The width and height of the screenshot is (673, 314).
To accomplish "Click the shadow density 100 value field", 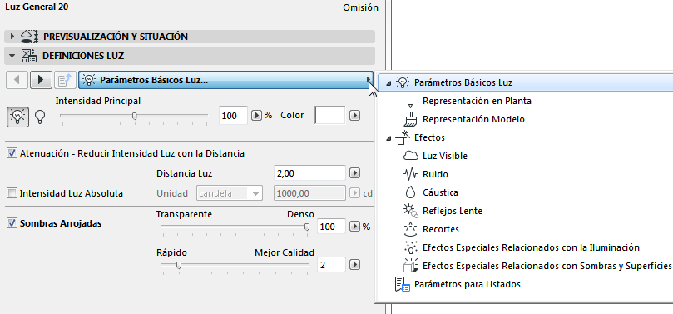I will (x=331, y=227).
